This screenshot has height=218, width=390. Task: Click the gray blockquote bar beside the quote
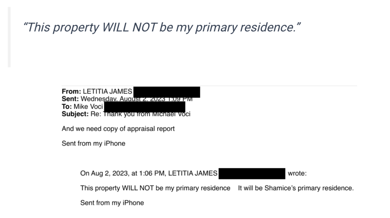coord(9,37)
